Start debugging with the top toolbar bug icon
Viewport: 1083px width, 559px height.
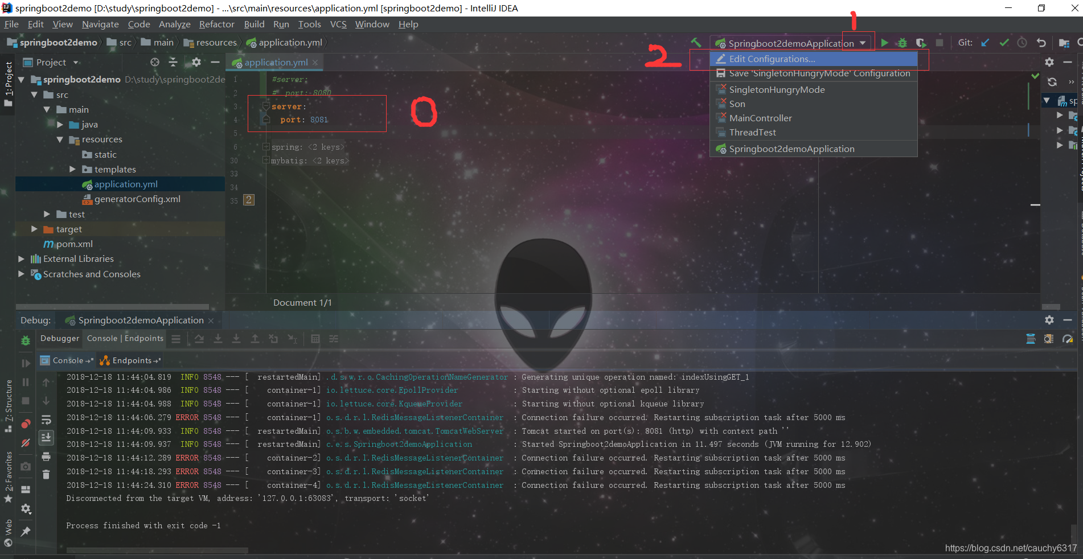tap(902, 43)
